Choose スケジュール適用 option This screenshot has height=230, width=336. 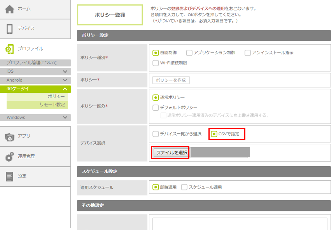pyautogui.click(x=184, y=187)
